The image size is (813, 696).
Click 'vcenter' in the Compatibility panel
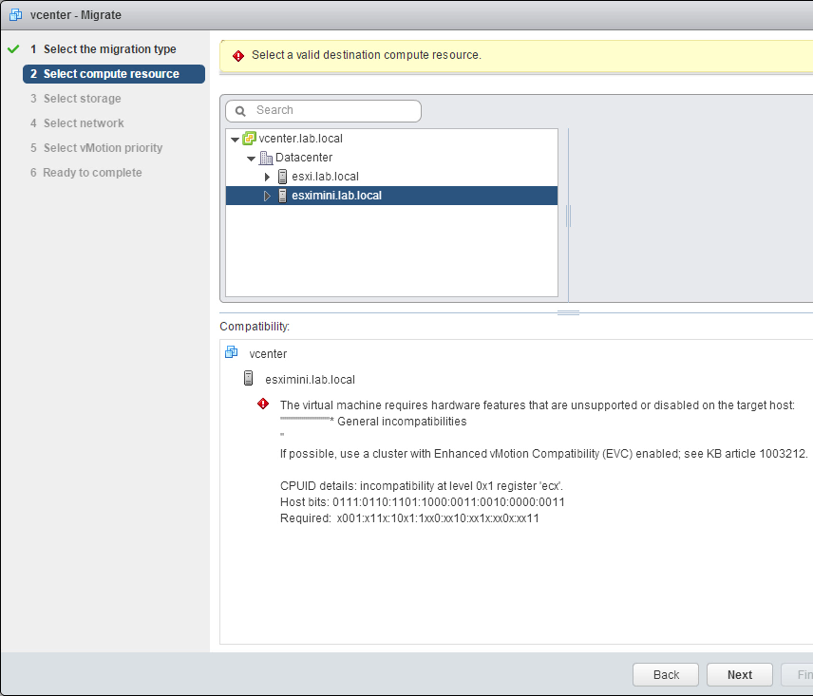coord(268,354)
